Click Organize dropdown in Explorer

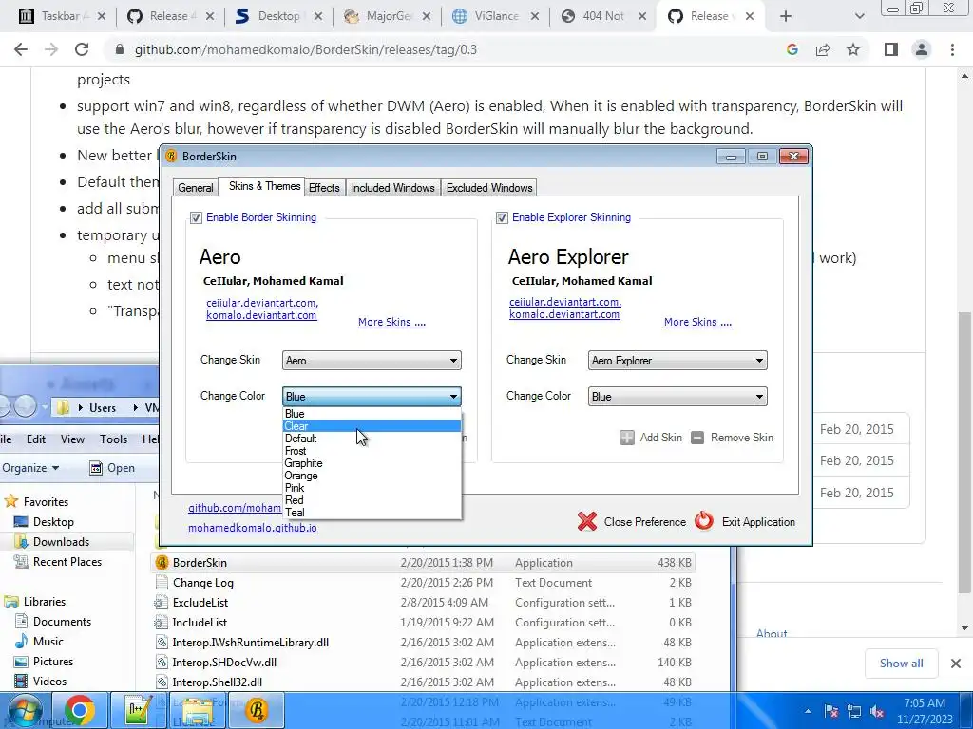pyautogui.click(x=30, y=468)
